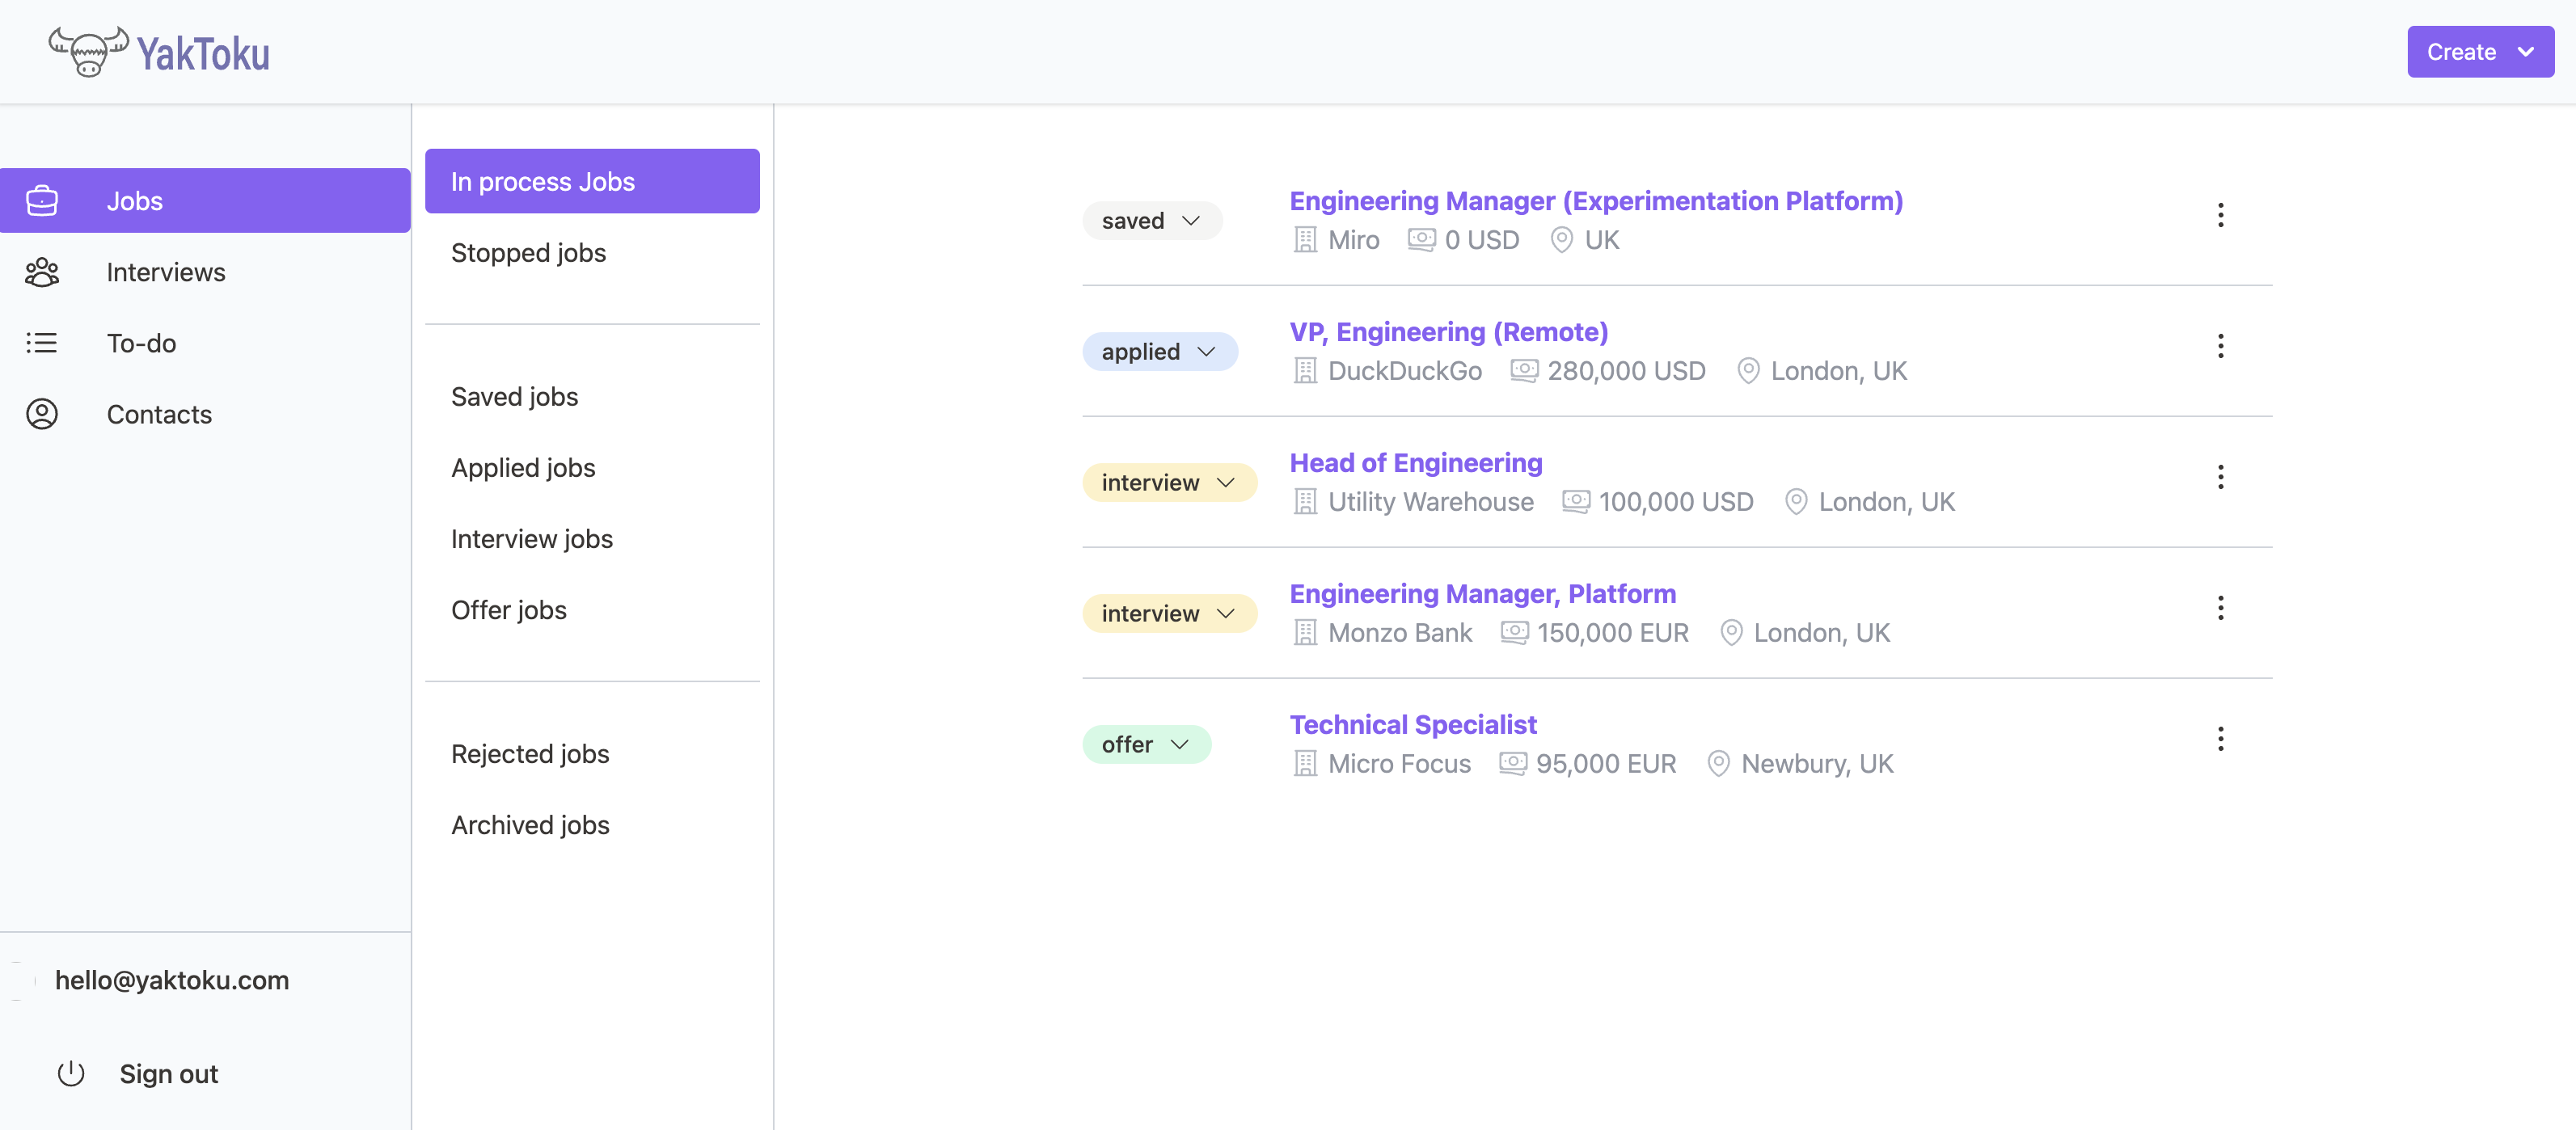Click the location pin for Monzo Bank job
The height and width of the screenshot is (1130, 2576).
pos(1731,633)
